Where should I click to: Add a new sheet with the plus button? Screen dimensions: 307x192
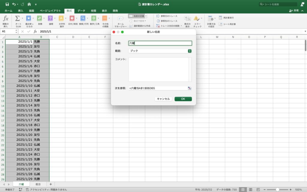tap(50, 184)
